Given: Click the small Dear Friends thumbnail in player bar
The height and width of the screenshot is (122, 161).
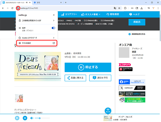Looking at the screenshot, I should [108, 118].
